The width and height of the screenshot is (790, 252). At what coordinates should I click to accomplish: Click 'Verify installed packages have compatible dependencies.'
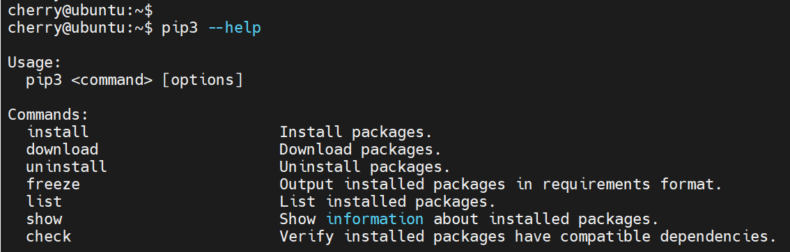point(528,237)
